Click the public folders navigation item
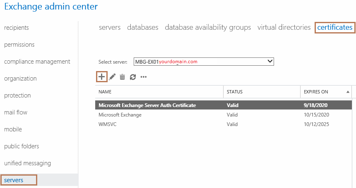 [x=22, y=146]
